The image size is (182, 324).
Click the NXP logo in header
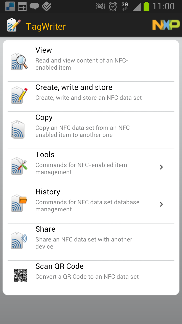tap(166, 25)
